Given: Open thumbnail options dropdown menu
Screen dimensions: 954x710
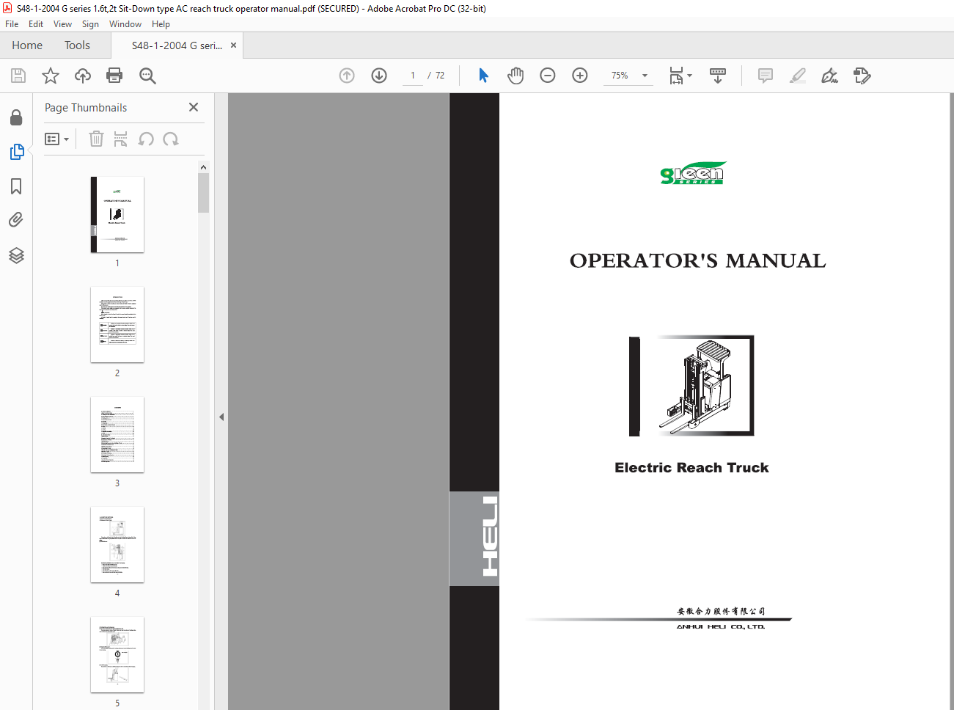Looking at the screenshot, I should [57, 139].
